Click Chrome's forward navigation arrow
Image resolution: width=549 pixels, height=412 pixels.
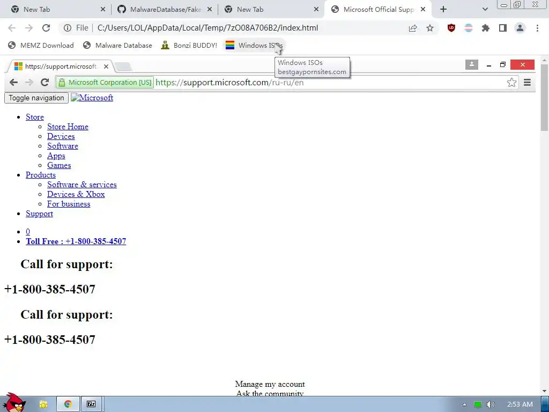coord(29,28)
